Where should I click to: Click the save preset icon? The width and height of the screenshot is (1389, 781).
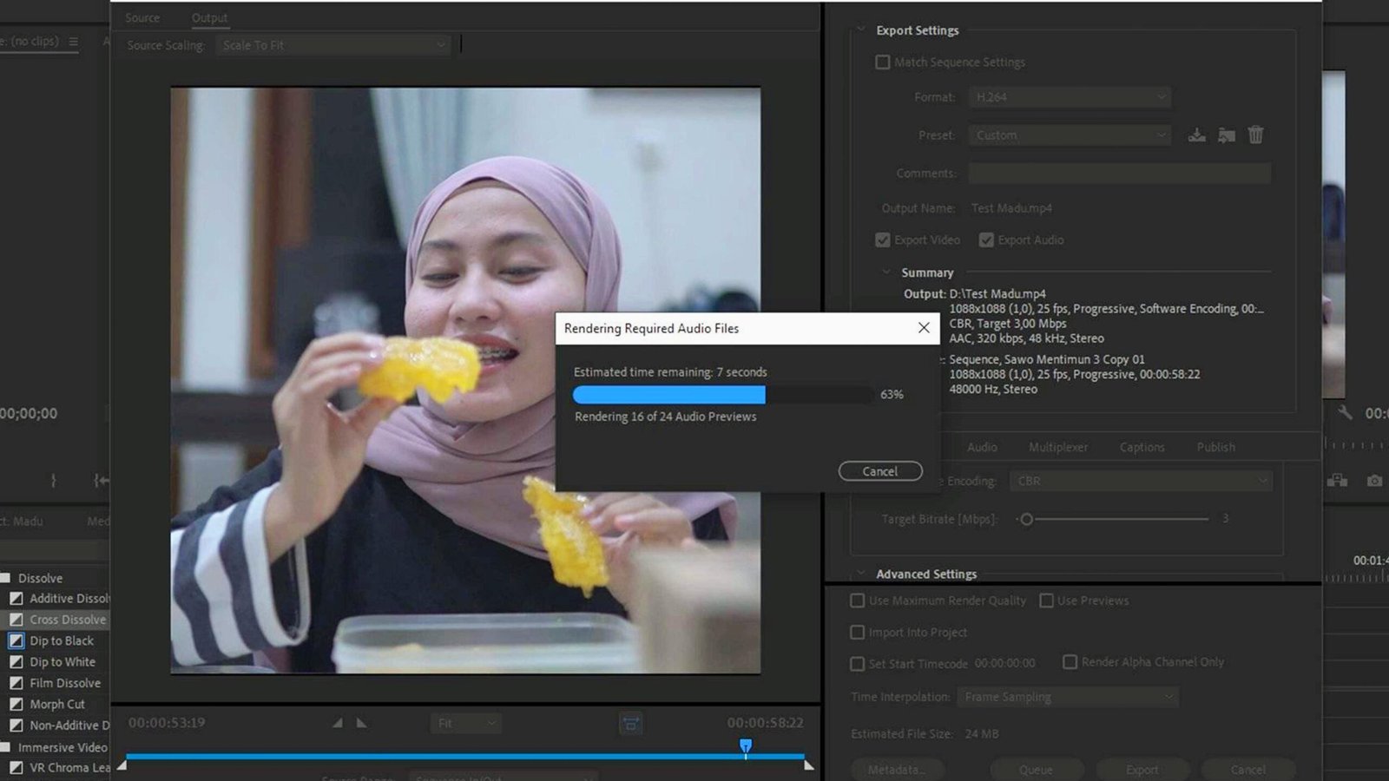pos(1197,135)
